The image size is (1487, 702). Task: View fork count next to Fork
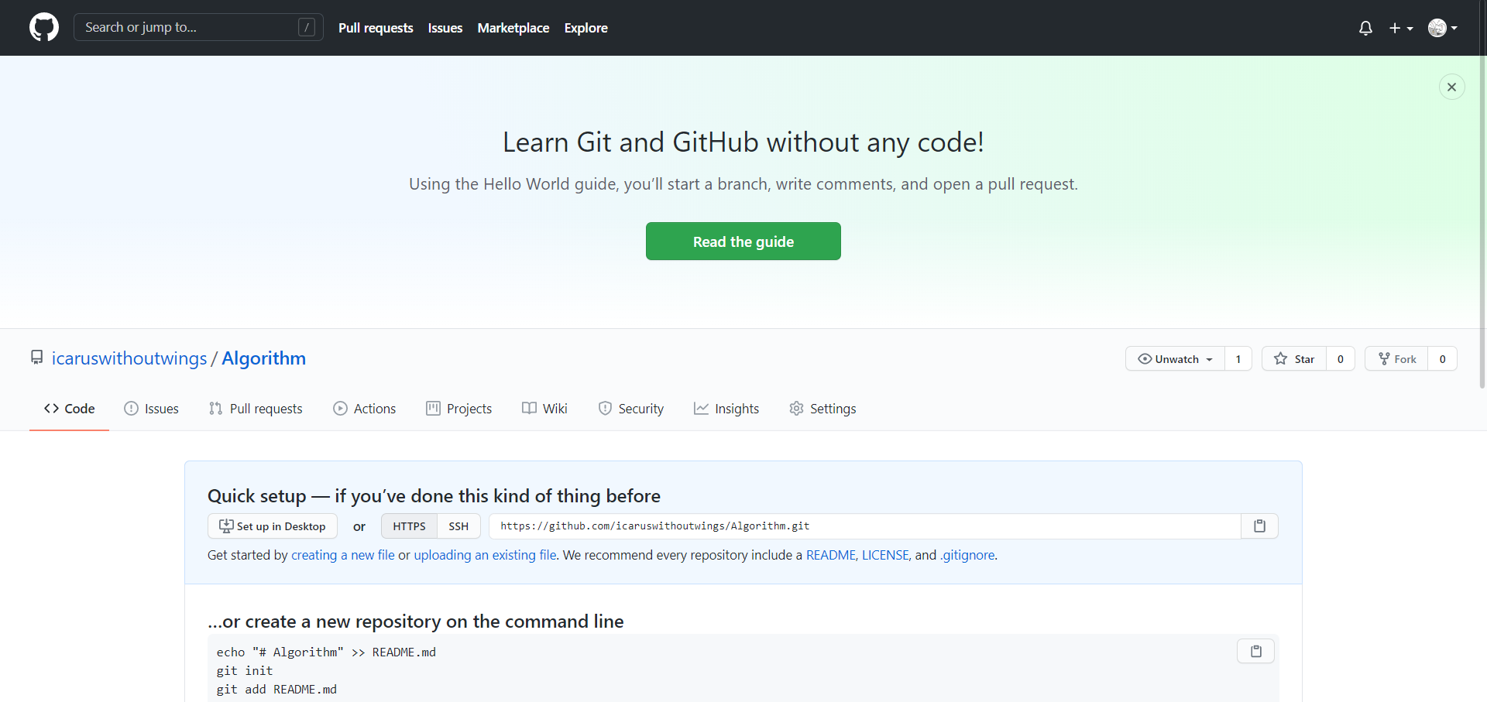(x=1442, y=359)
